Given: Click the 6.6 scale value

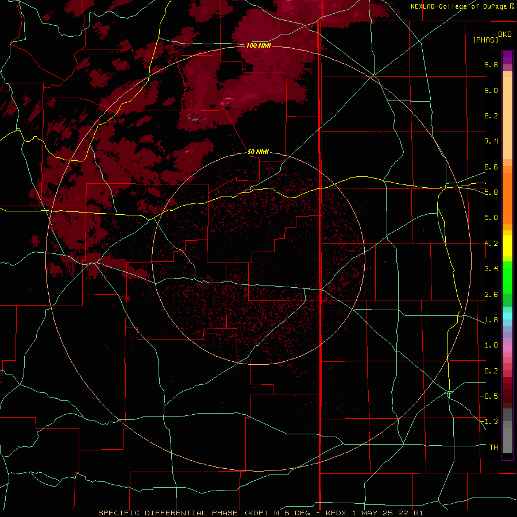Looking at the screenshot, I should point(491,167).
